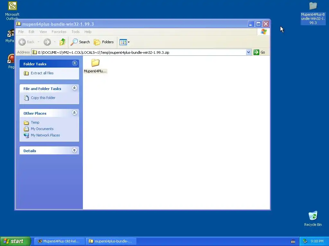Click the Forward navigation arrow icon

(x=47, y=42)
